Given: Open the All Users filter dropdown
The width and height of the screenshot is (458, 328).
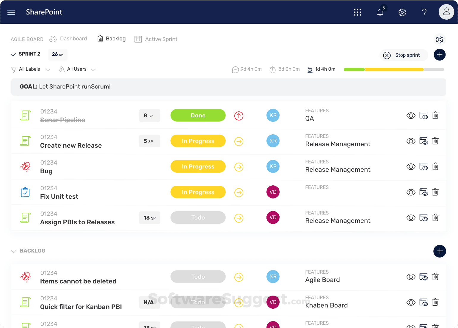Looking at the screenshot, I should (x=77, y=69).
